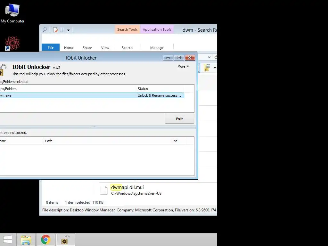Open File Explorer from the taskbar
Image resolution: width=328 pixels, height=246 pixels.
[x=26, y=240]
